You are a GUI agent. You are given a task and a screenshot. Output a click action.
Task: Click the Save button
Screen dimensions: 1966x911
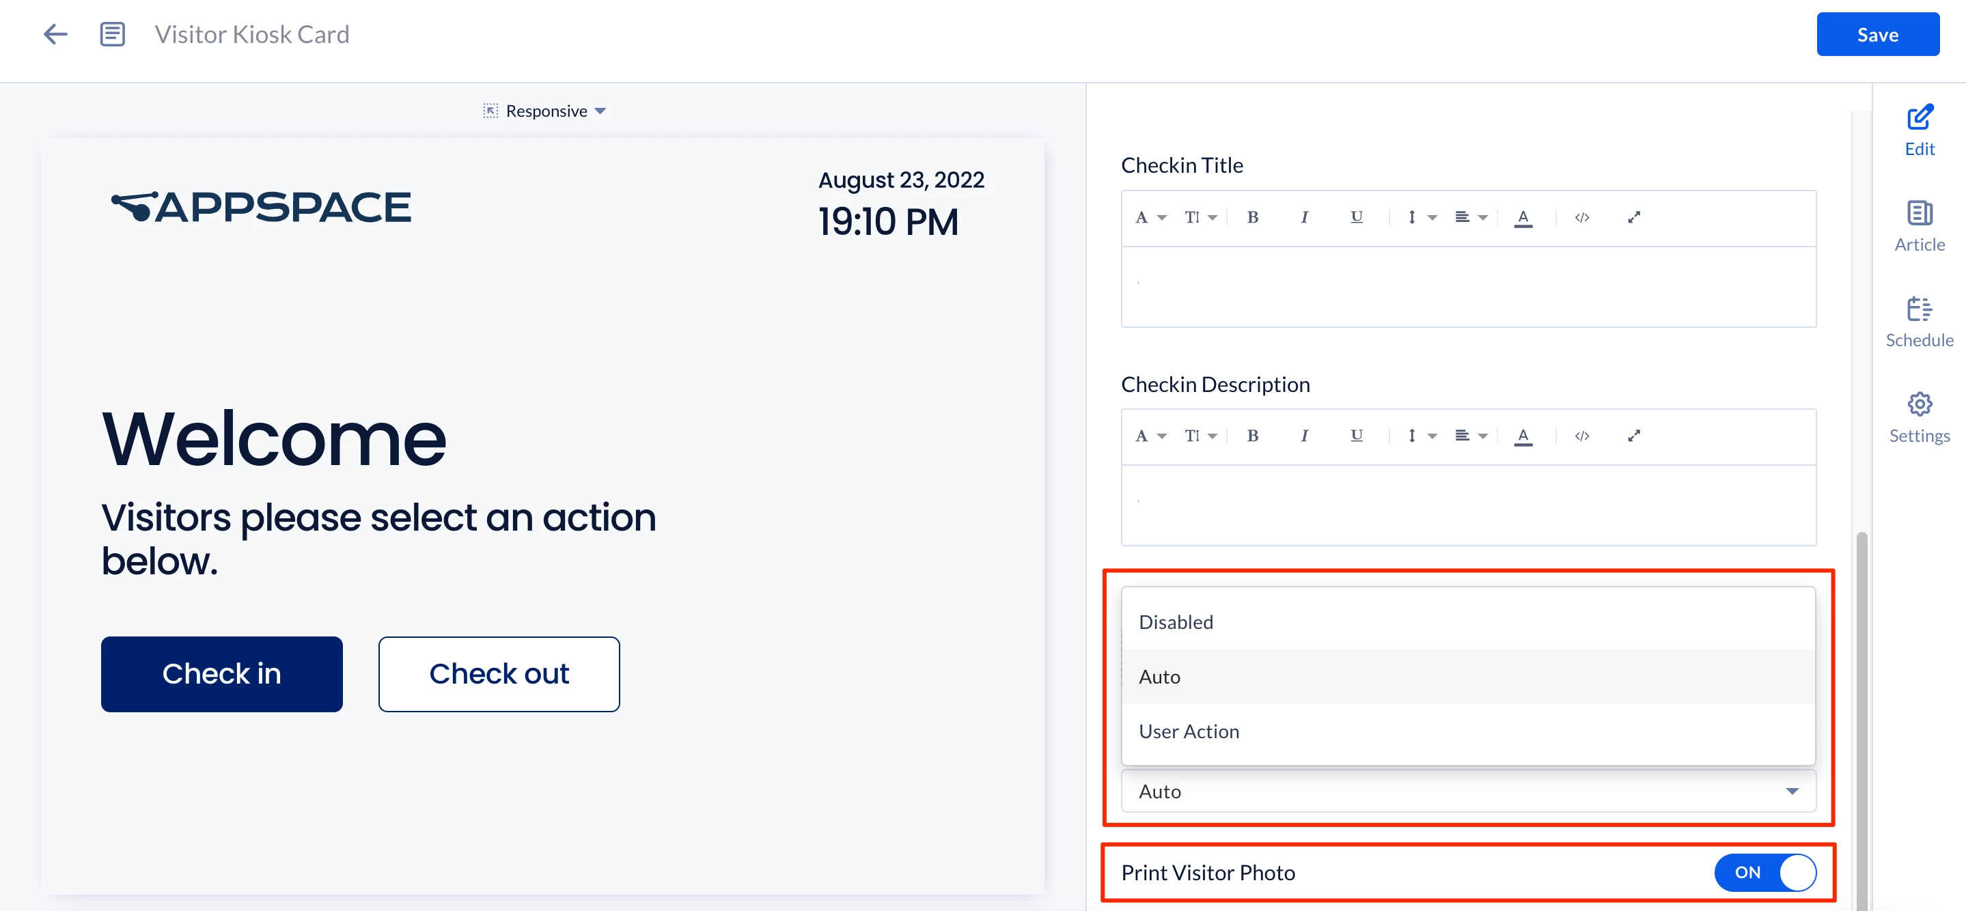coord(1877,34)
